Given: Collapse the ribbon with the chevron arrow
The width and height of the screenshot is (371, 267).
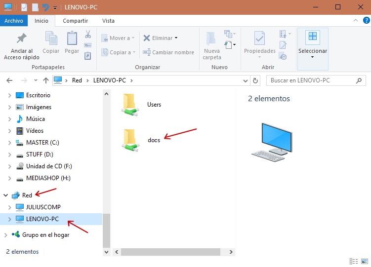Looking at the screenshot, I should (356, 21).
